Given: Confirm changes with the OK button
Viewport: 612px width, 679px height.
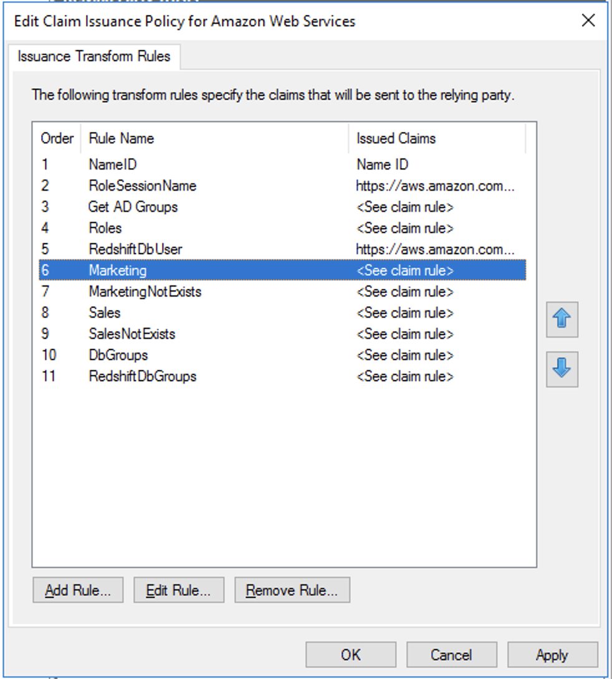Looking at the screenshot, I should point(351,655).
